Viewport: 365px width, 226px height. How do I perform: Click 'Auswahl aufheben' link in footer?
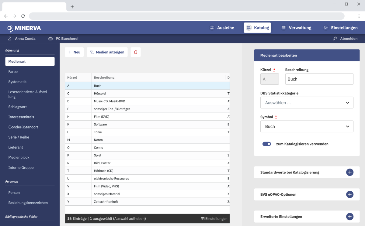click(x=130, y=219)
